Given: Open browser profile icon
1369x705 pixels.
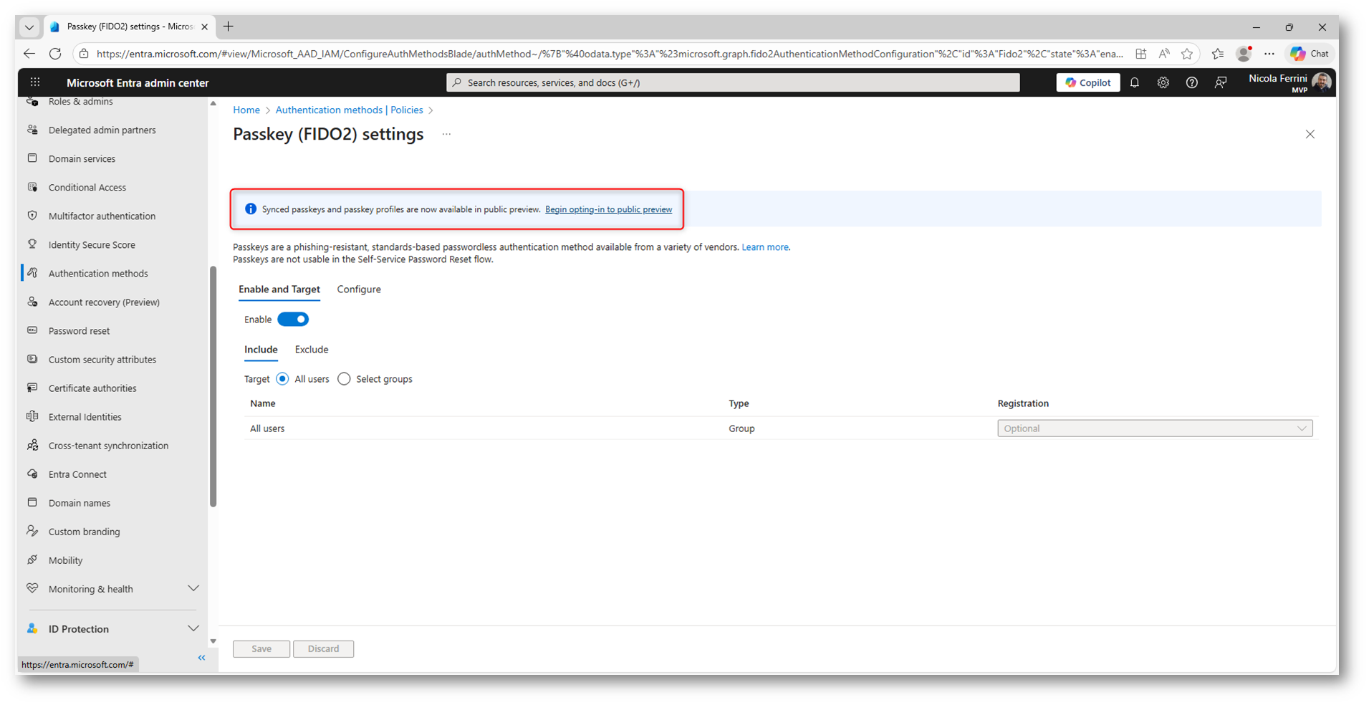Looking at the screenshot, I should click(1244, 54).
